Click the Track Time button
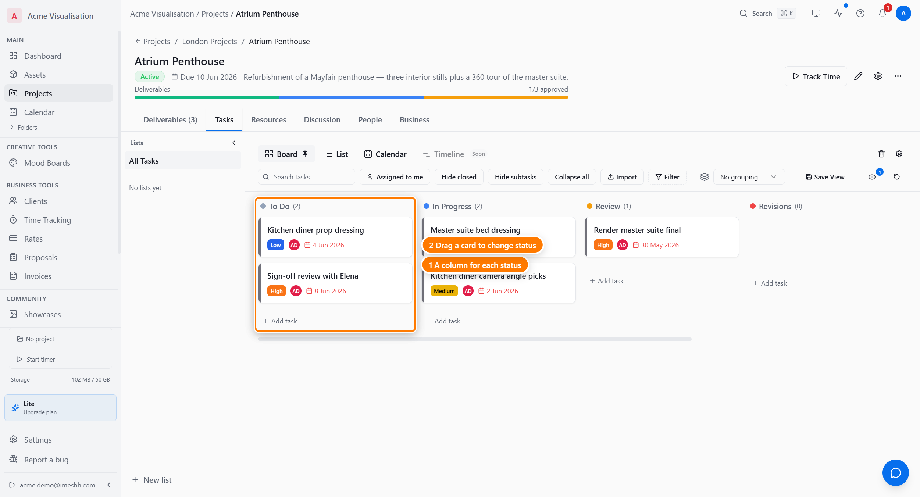Image resolution: width=920 pixels, height=497 pixels. (x=816, y=76)
